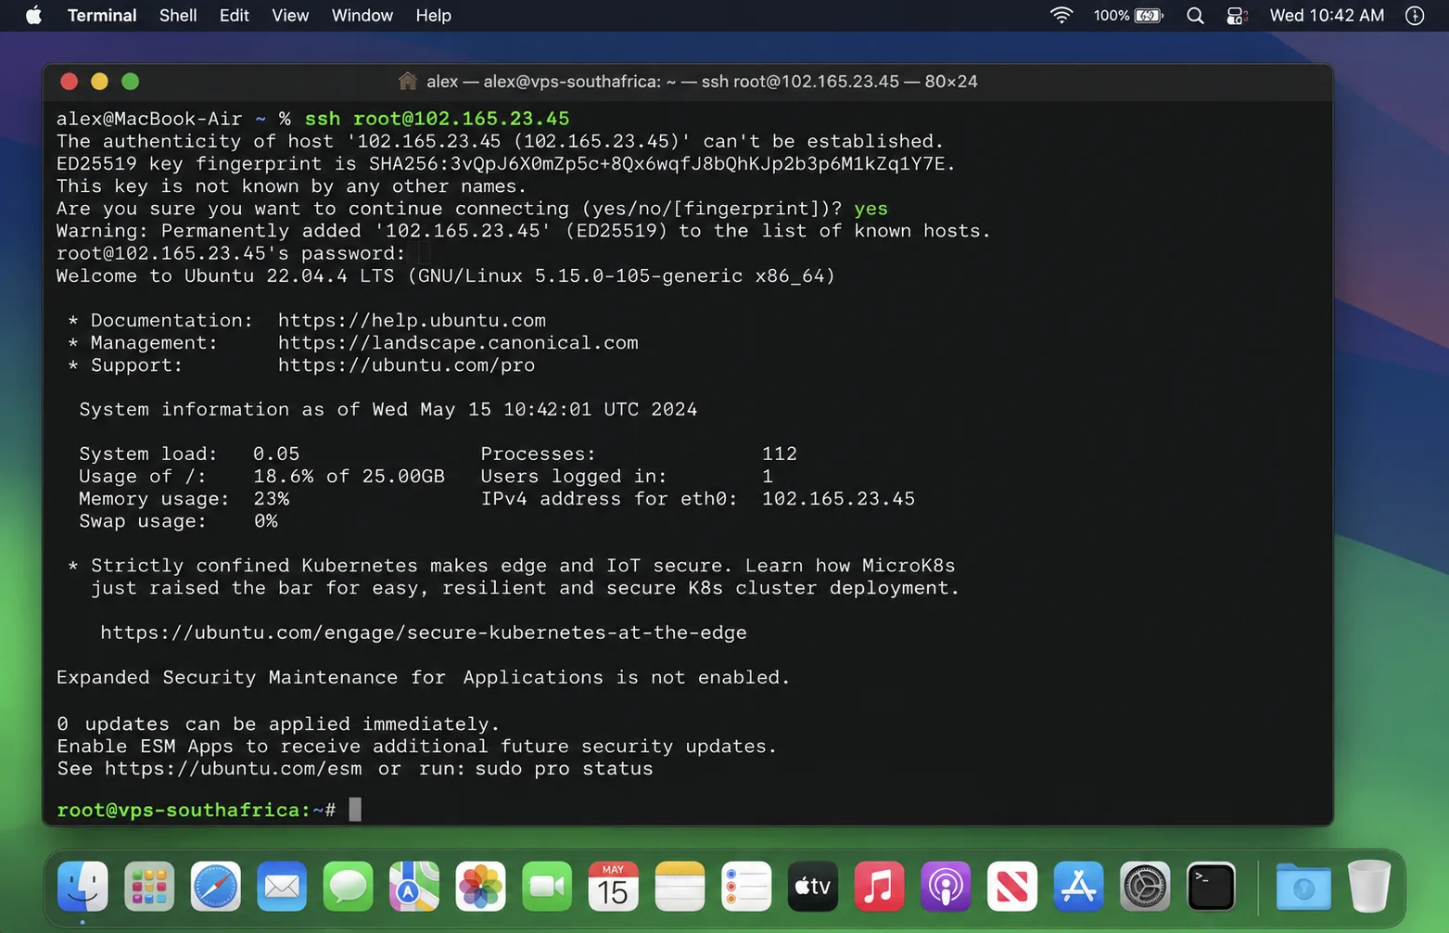Open Spotlight search magnifier
Image resolution: width=1449 pixels, height=933 pixels.
pyautogui.click(x=1195, y=16)
